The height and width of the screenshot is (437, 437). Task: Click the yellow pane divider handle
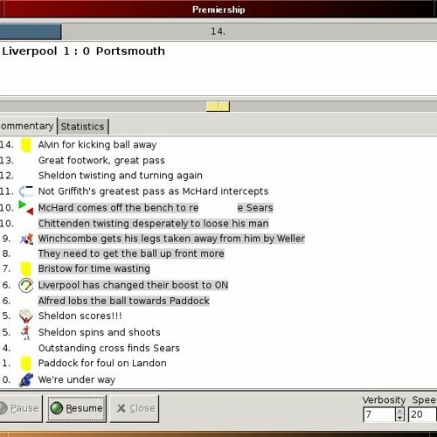(218, 107)
